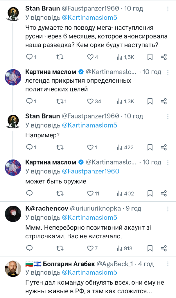Open more options on 'Например?' tweet
The image size is (176, 298).
coord(168,116)
